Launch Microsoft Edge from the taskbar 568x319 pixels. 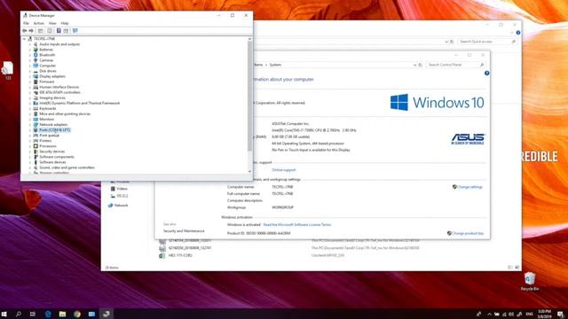(x=48, y=314)
